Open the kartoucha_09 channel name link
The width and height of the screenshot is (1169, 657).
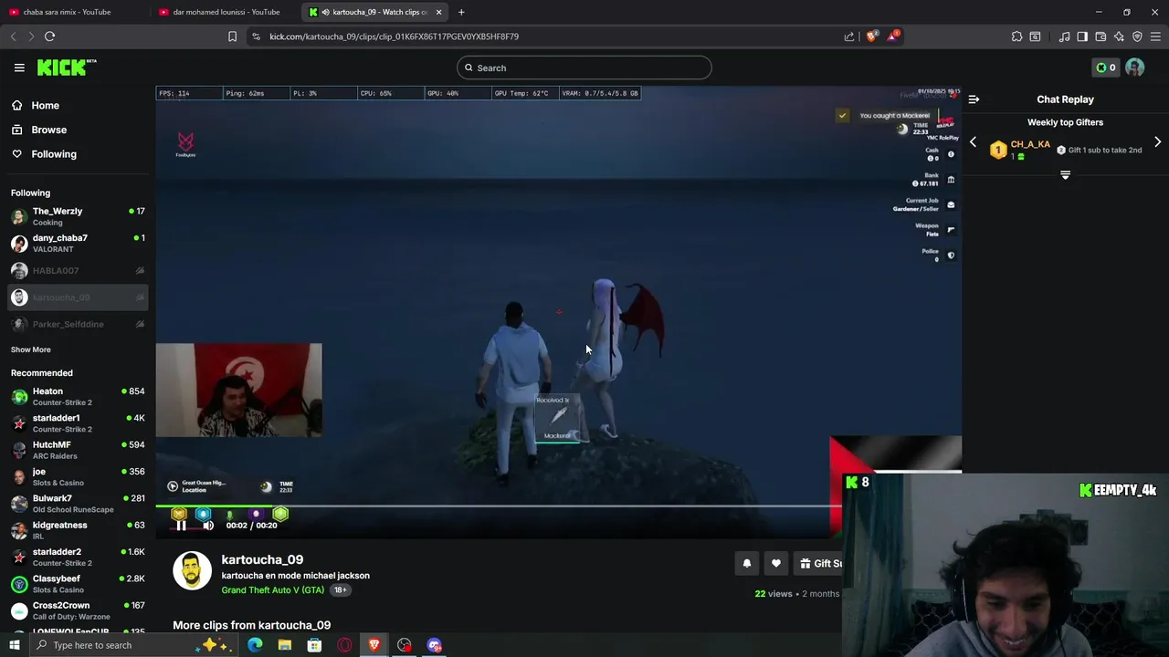click(x=262, y=559)
